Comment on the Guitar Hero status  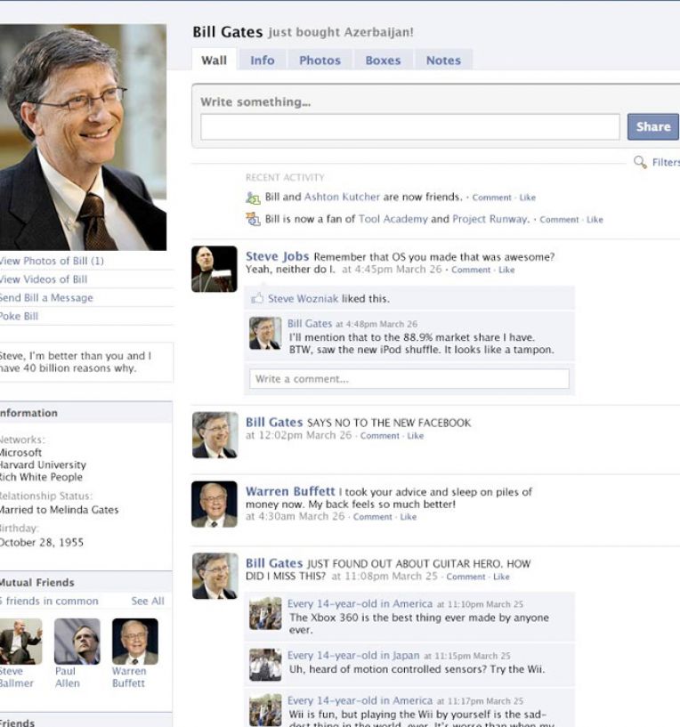click(465, 577)
